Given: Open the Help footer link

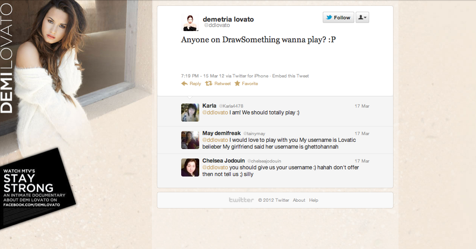Looking at the screenshot, I should 314,200.
